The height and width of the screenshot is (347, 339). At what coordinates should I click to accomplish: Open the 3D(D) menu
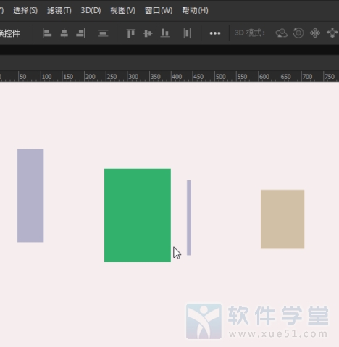91,10
